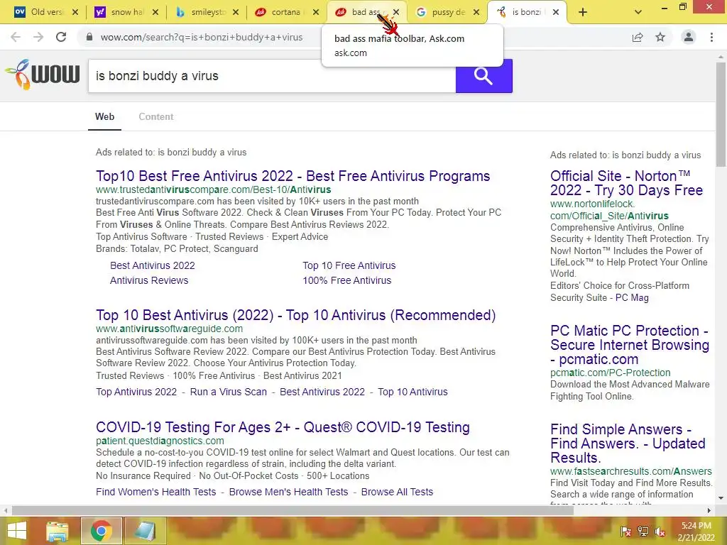This screenshot has width=727, height=545.
Task: Open the 'Top Antivirus 2022' sublink
Action: [136, 392]
